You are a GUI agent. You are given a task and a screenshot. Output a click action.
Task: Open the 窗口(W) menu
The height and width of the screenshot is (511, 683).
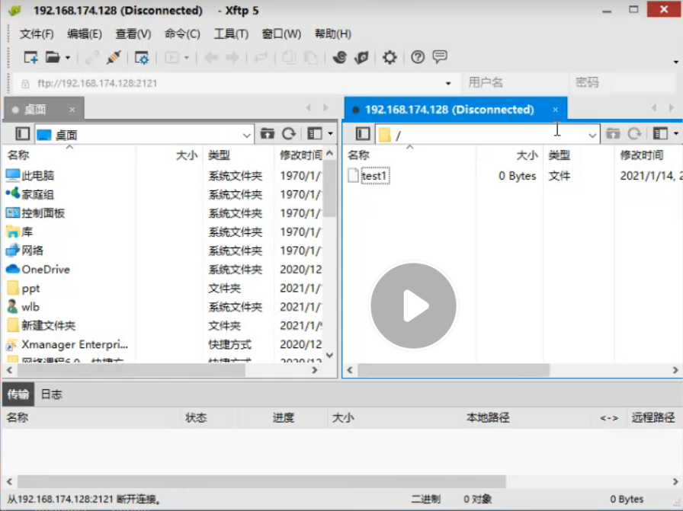pyautogui.click(x=281, y=34)
